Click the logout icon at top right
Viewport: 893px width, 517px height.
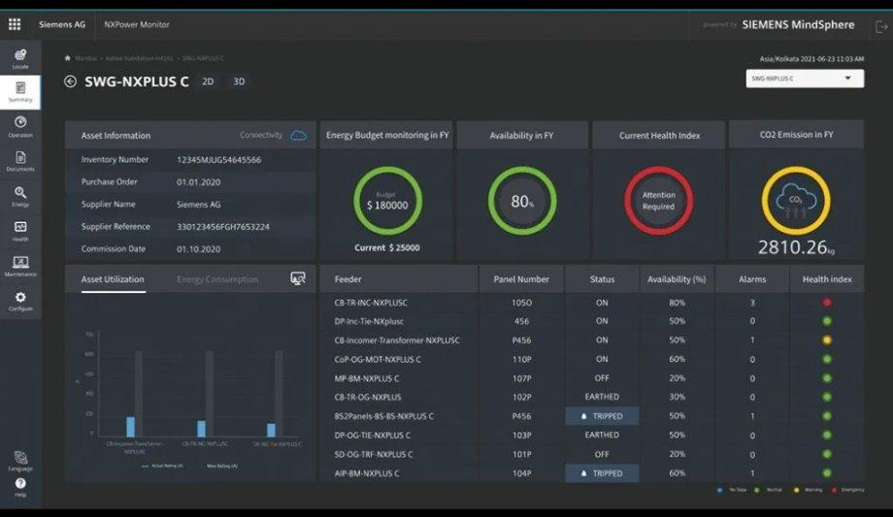click(881, 25)
